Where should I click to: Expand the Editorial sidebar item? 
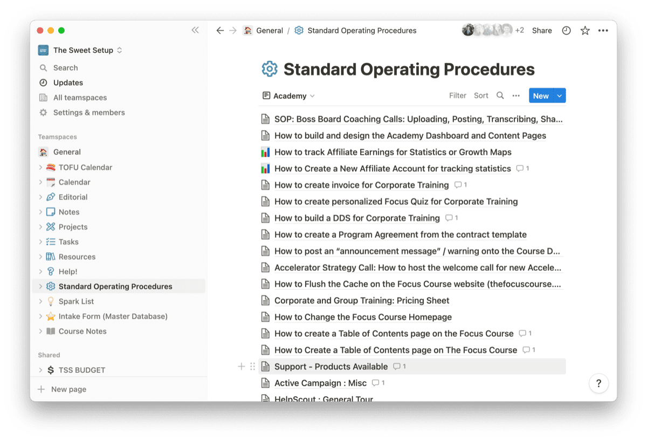click(40, 197)
